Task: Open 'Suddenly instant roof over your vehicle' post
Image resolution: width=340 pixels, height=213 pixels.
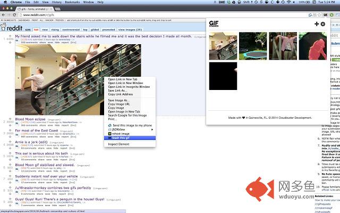Action: click(x=46, y=176)
